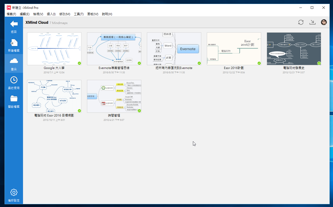Screen dimensions: 333x207
Task: Click the Google 大人學 title text
Action: 54,68
